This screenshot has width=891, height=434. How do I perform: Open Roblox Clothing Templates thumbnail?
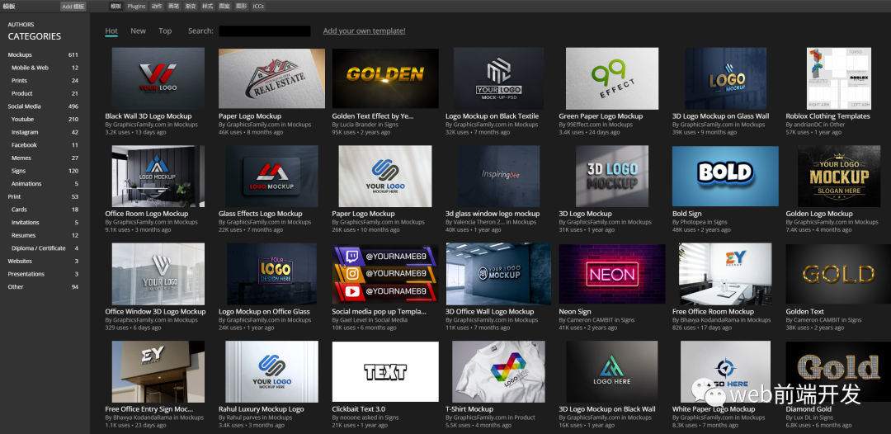pyautogui.click(x=839, y=78)
